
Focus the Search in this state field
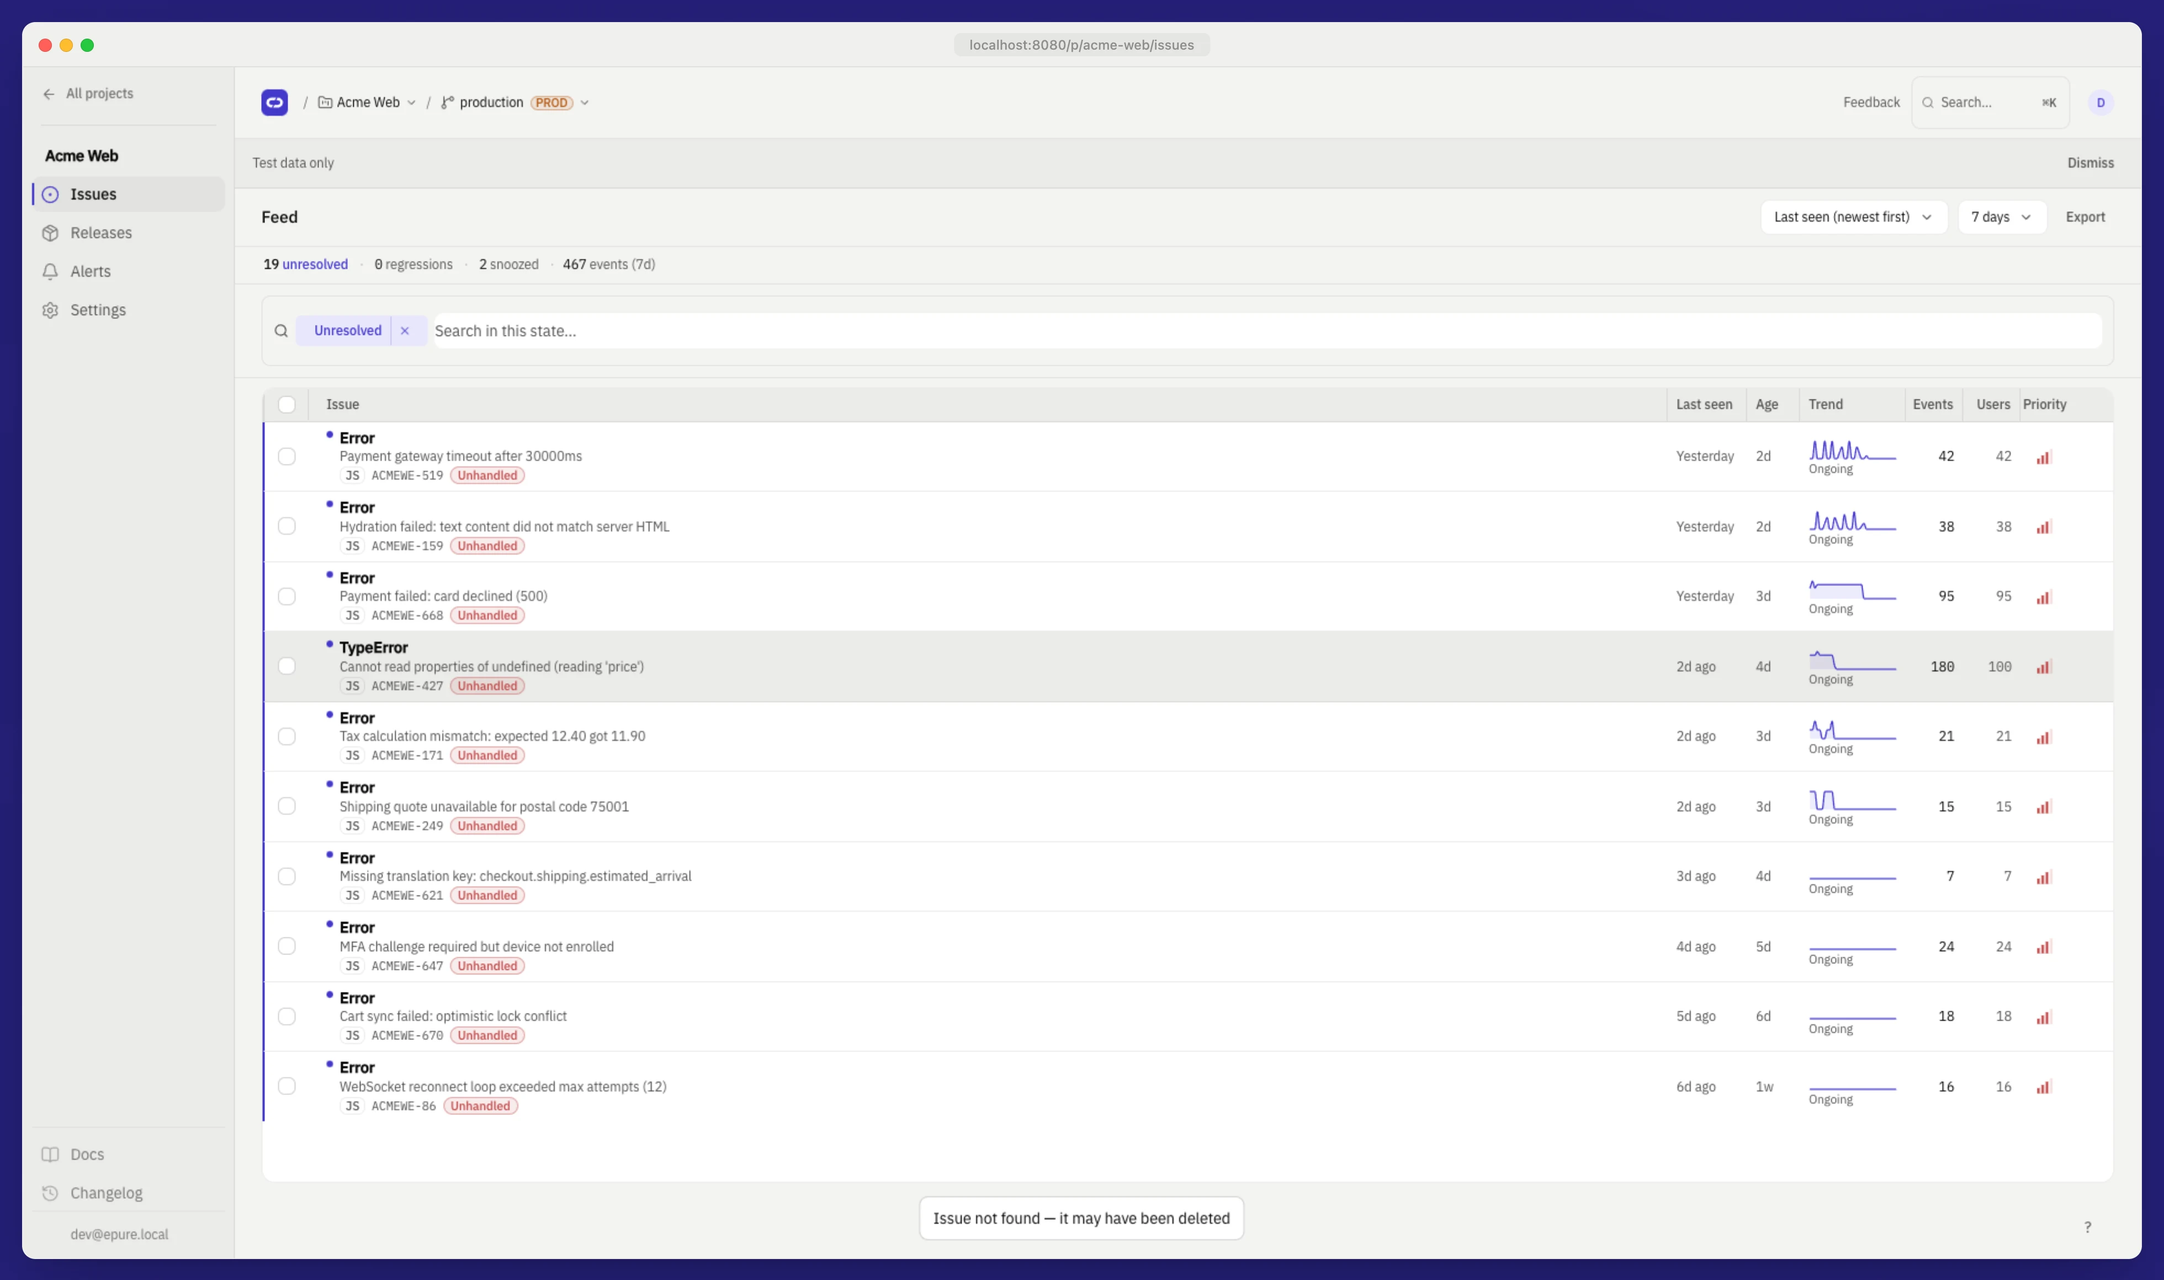click(1266, 331)
